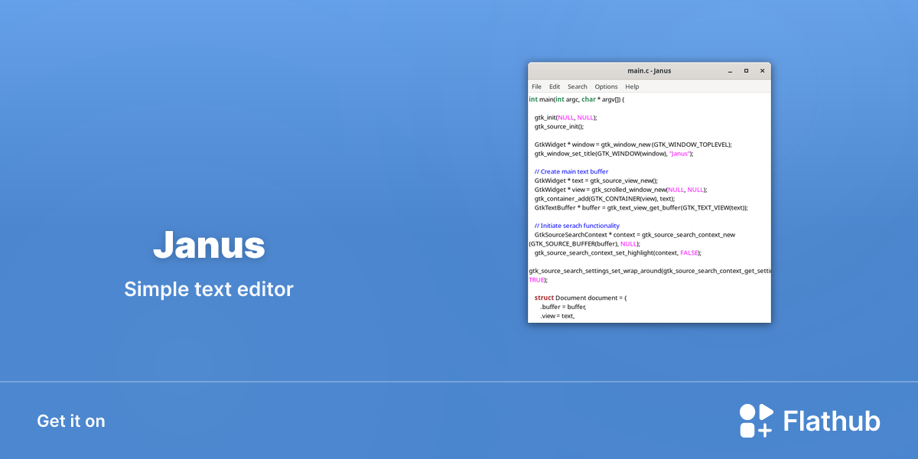The image size is (918, 459).
Task: Click the large 'Janus' heading
Action: pyautogui.click(x=209, y=246)
